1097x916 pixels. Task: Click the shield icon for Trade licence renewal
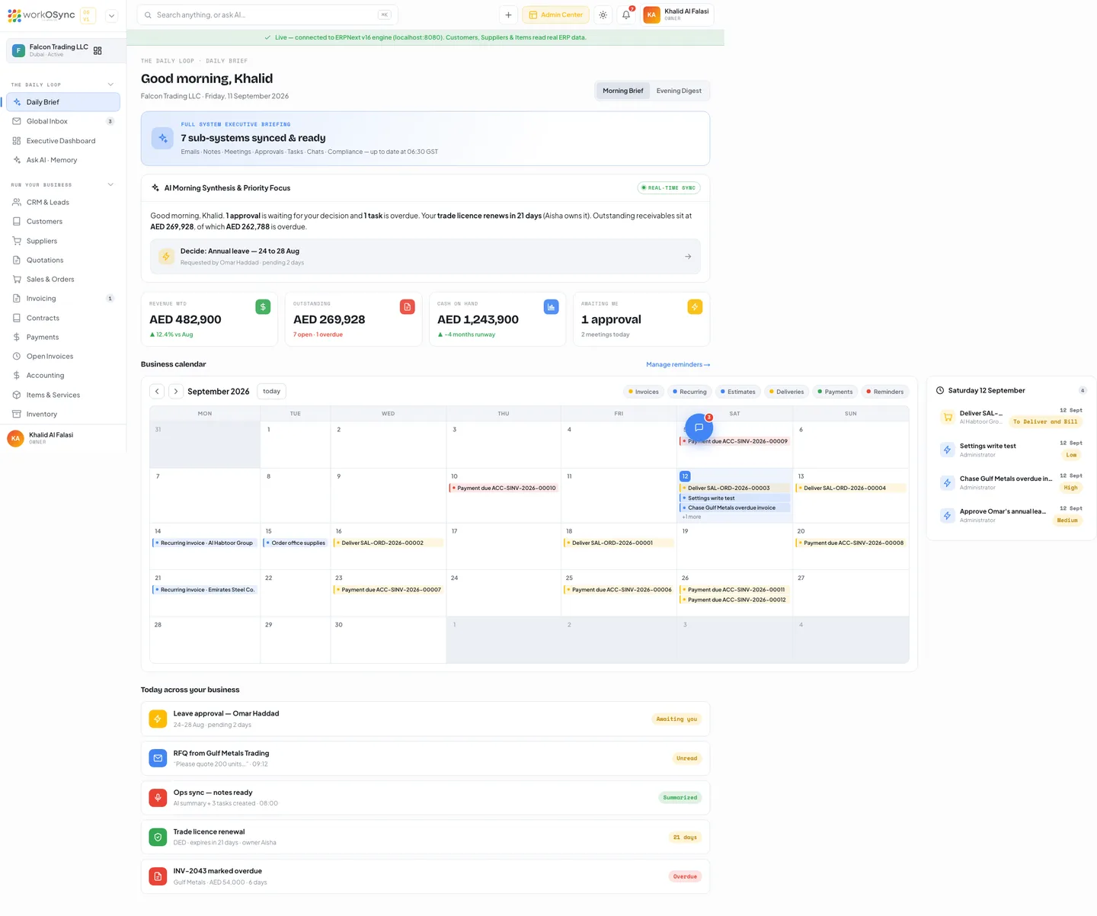click(158, 837)
